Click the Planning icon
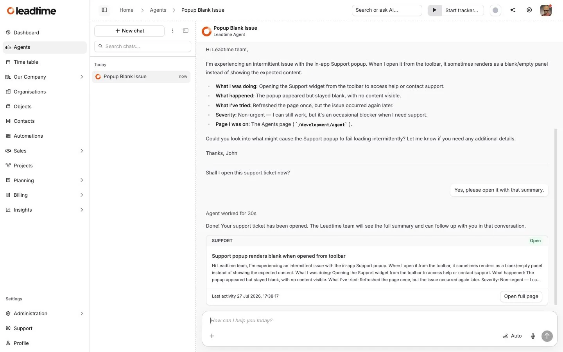This screenshot has height=352, width=563. click(x=8, y=180)
